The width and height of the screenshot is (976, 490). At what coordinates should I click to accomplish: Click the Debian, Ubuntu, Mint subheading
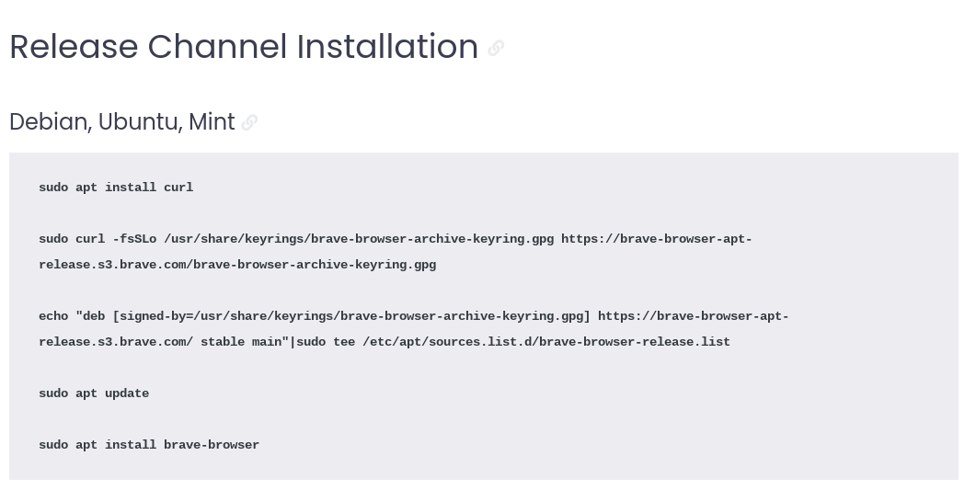pyautogui.click(x=122, y=121)
